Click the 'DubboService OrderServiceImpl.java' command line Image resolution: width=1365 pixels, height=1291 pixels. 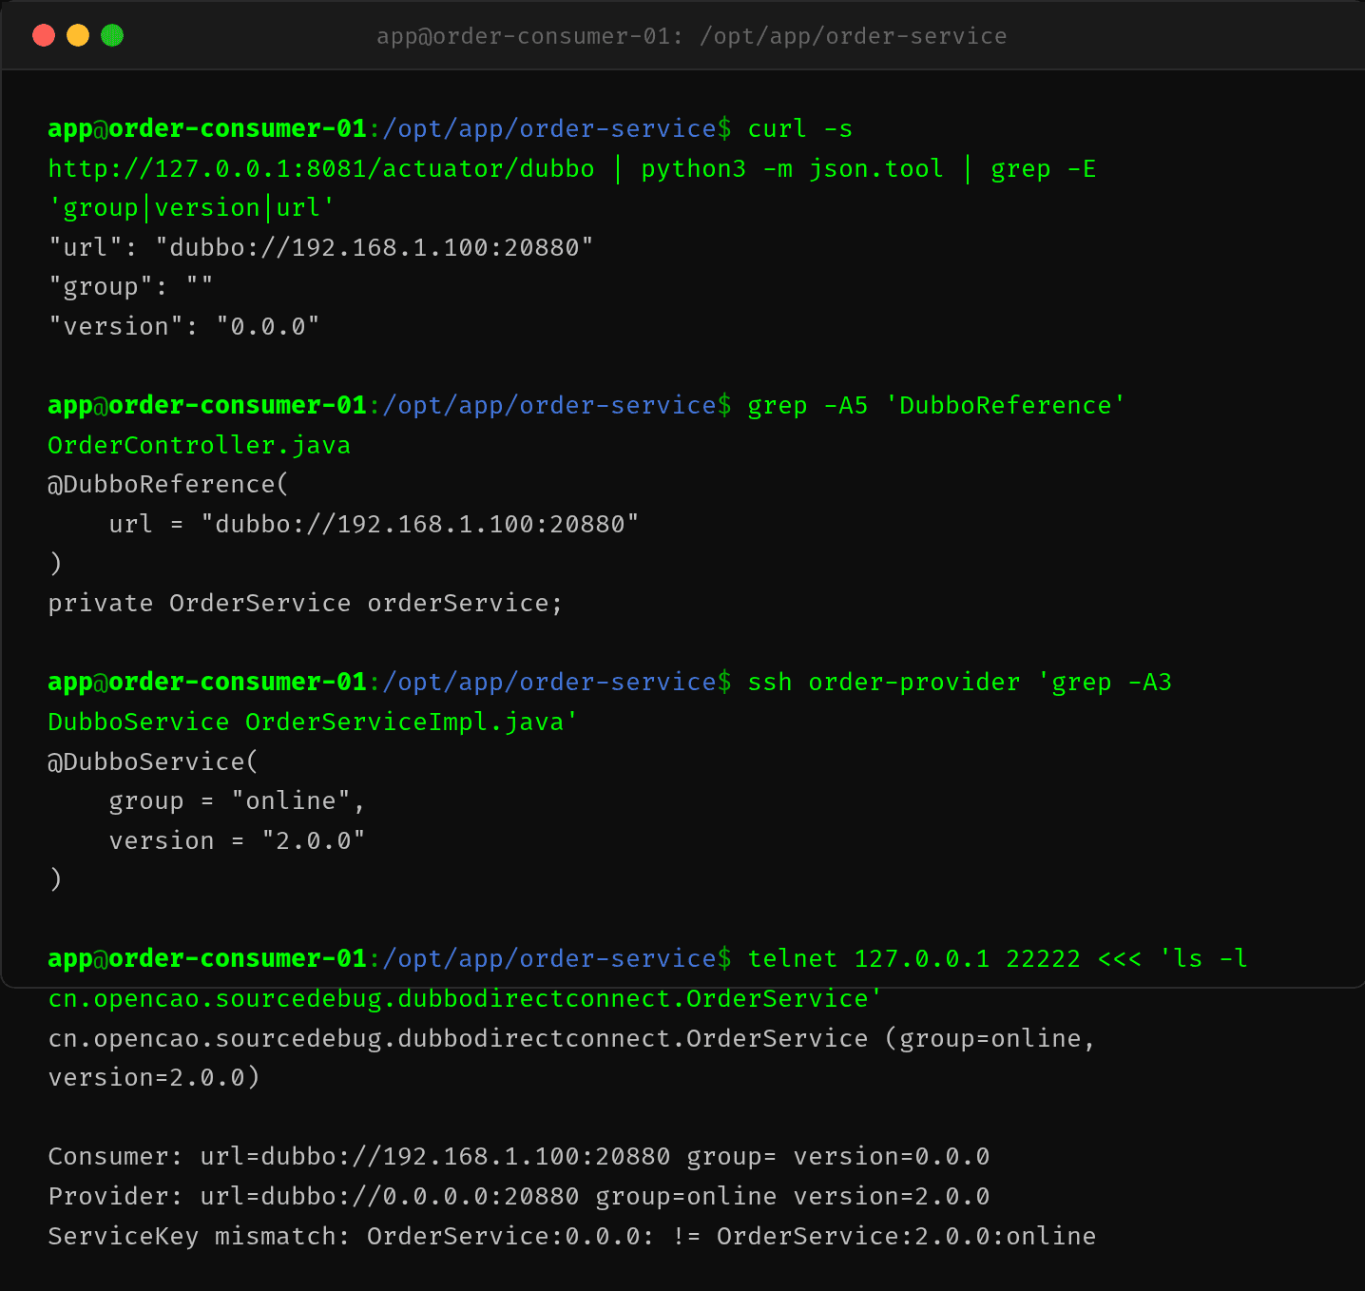tap(313, 722)
